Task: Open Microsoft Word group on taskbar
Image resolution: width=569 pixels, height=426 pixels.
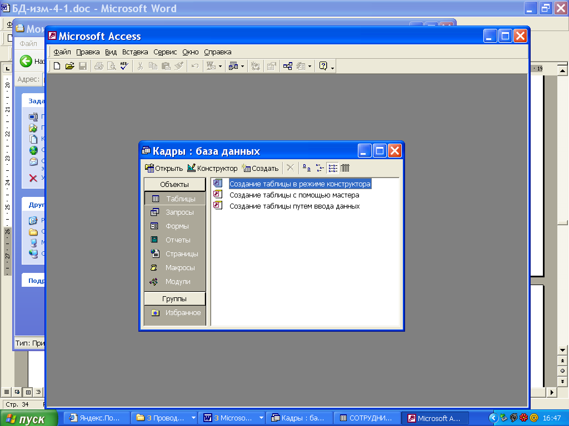Action: pos(232,418)
